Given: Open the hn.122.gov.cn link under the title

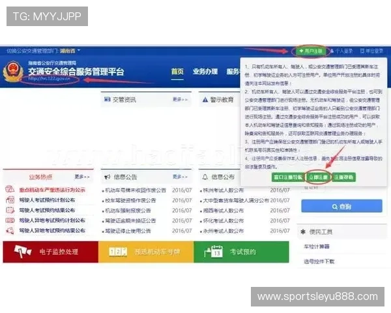Looking at the screenshot, I should click(49, 79).
